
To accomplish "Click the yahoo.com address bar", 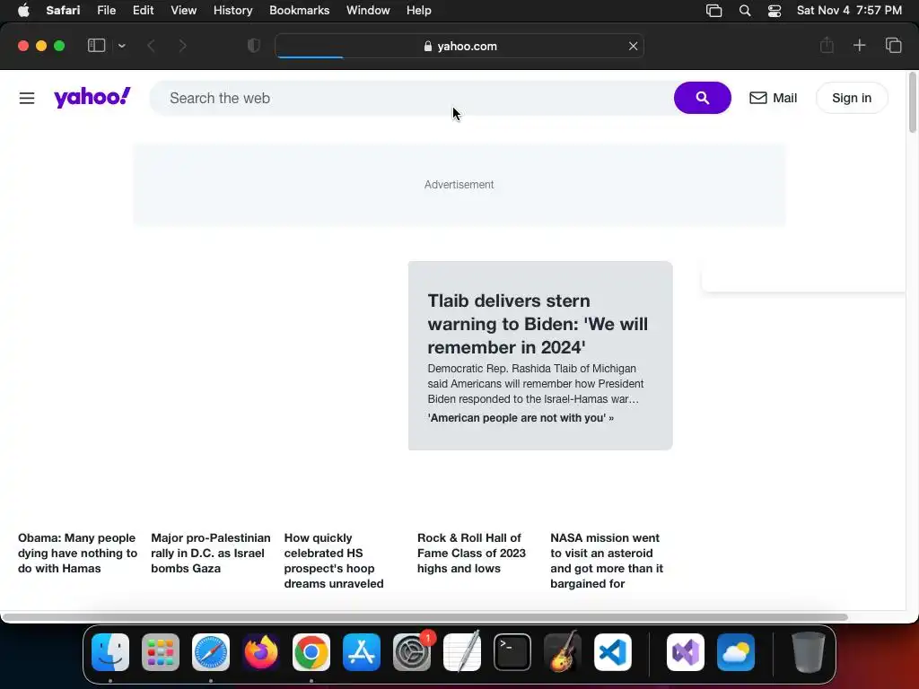I will 459,46.
